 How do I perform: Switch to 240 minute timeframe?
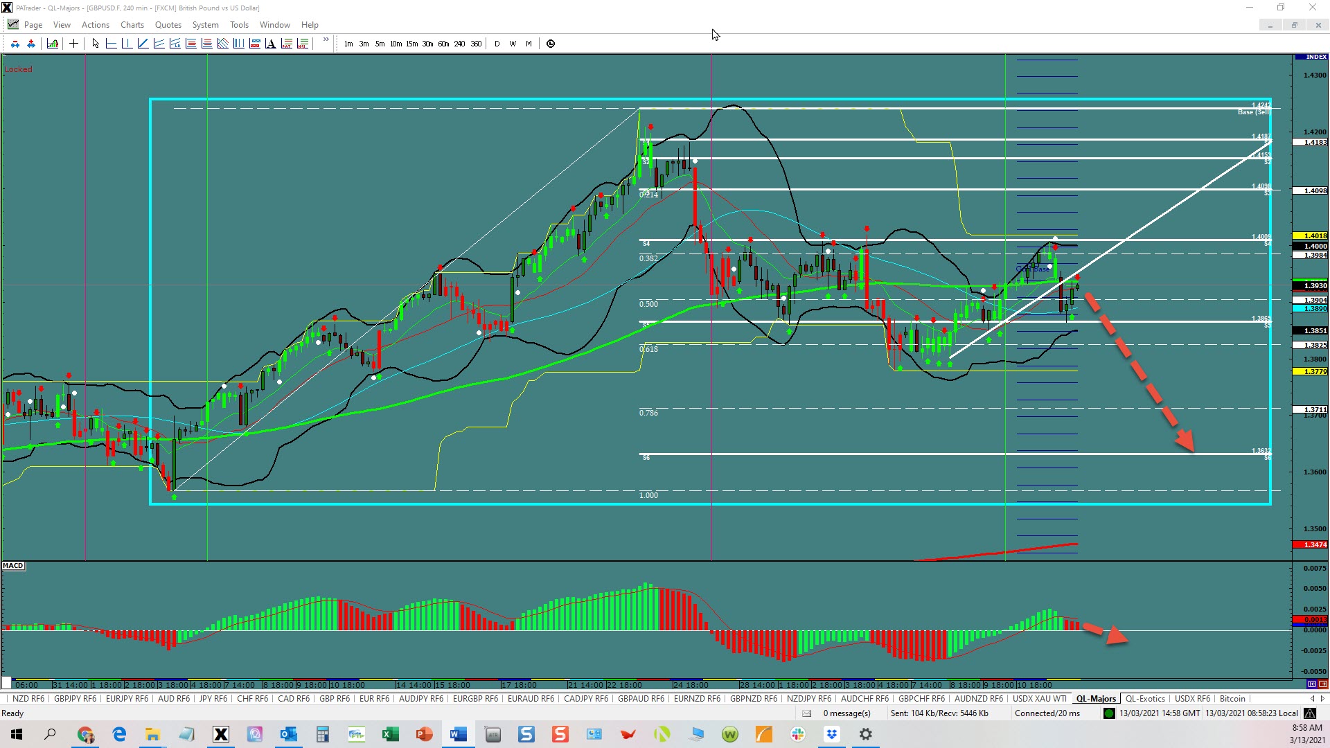click(x=459, y=44)
